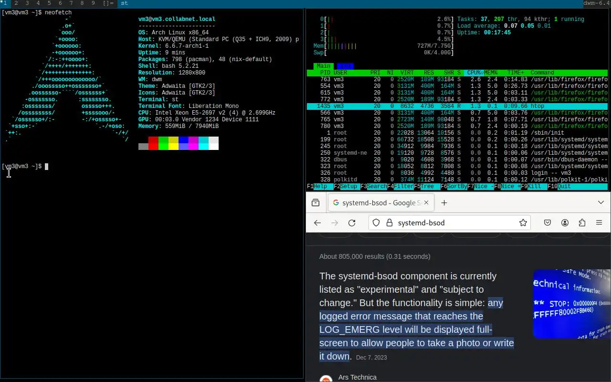Image resolution: width=611 pixels, height=382 pixels.
Task: Click the Firefox address bar with systemd-bsod
Action: [x=450, y=223]
